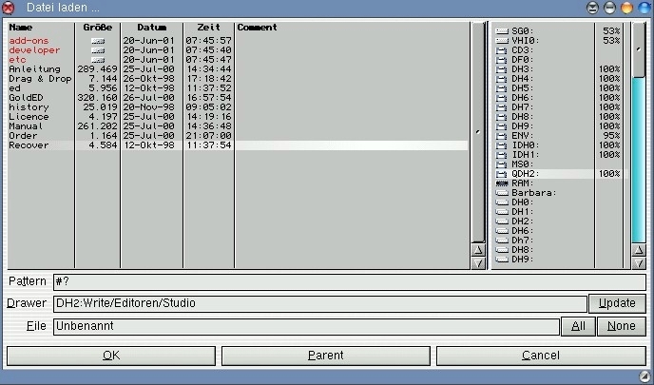Close the Datei laden window
This screenshot has height=385, width=654.
click(8, 8)
